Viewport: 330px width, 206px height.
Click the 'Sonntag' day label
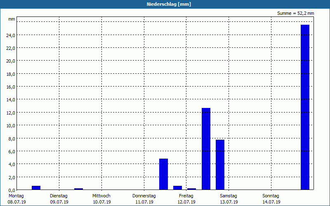(x=271, y=196)
